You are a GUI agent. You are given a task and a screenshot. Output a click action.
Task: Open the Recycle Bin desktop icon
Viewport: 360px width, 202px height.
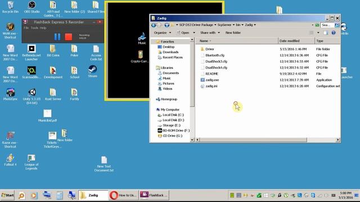click(x=10, y=7)
